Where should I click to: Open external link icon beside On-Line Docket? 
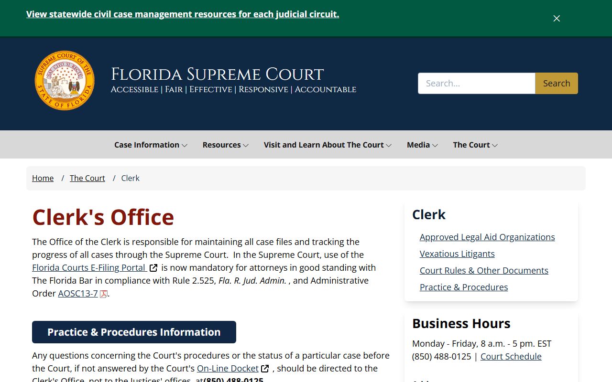(265, 369)
